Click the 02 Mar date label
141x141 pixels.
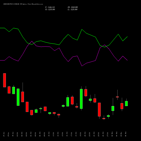(x=112, y=134)
